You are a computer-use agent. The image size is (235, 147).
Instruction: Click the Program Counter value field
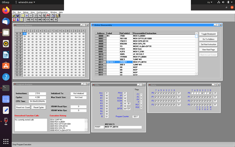[135, 117]
